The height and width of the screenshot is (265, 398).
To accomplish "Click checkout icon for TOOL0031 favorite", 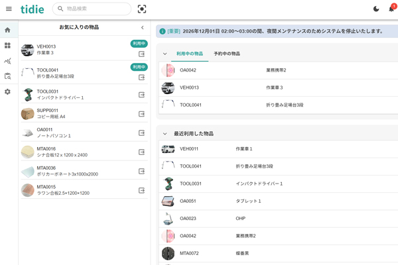I will [142, 95].
